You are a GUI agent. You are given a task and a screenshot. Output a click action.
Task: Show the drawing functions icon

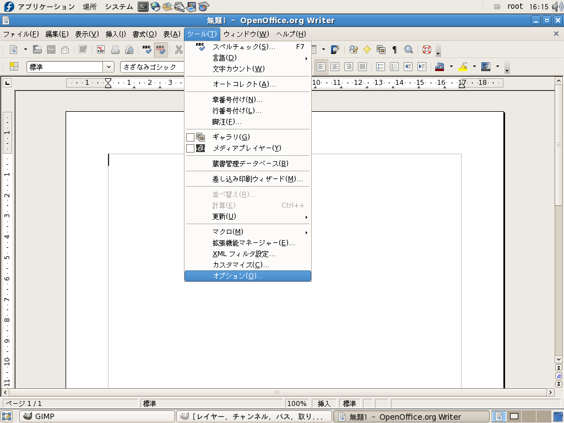click(335, 50)
